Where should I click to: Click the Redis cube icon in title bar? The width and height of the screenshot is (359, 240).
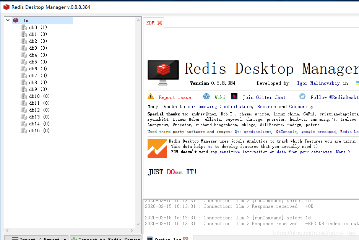[5, 6]
